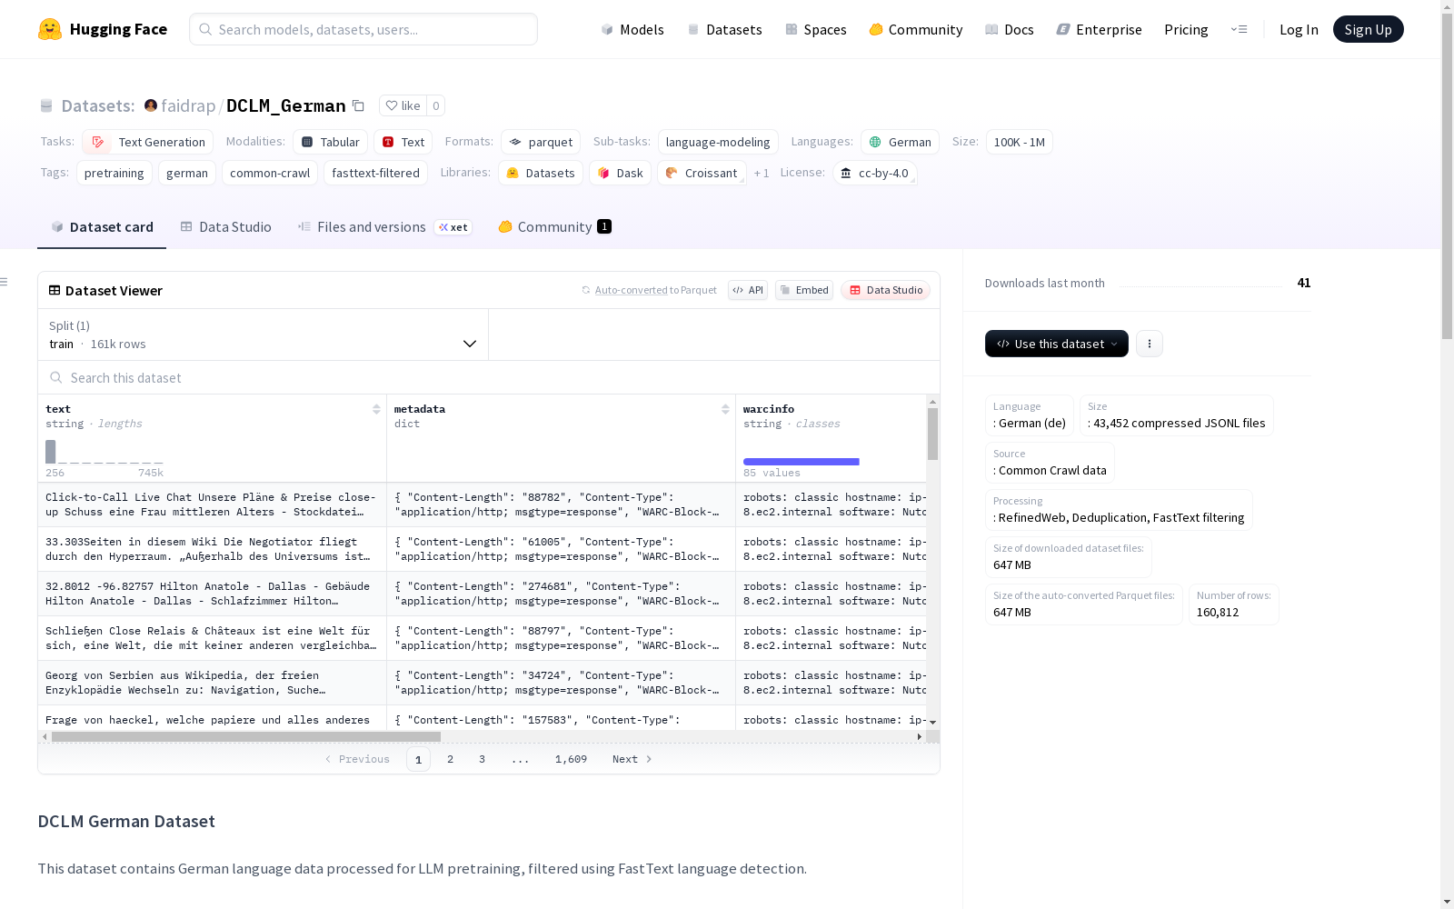Click the Next page button

pos(632,759)
